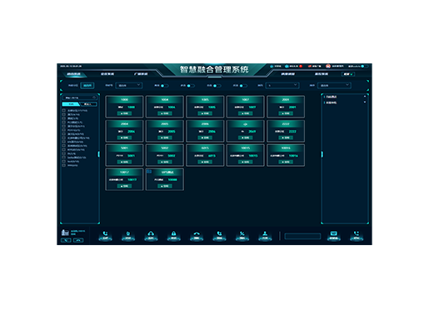Click the dial number input field
429x326 pixels.
tap(302, 236)
